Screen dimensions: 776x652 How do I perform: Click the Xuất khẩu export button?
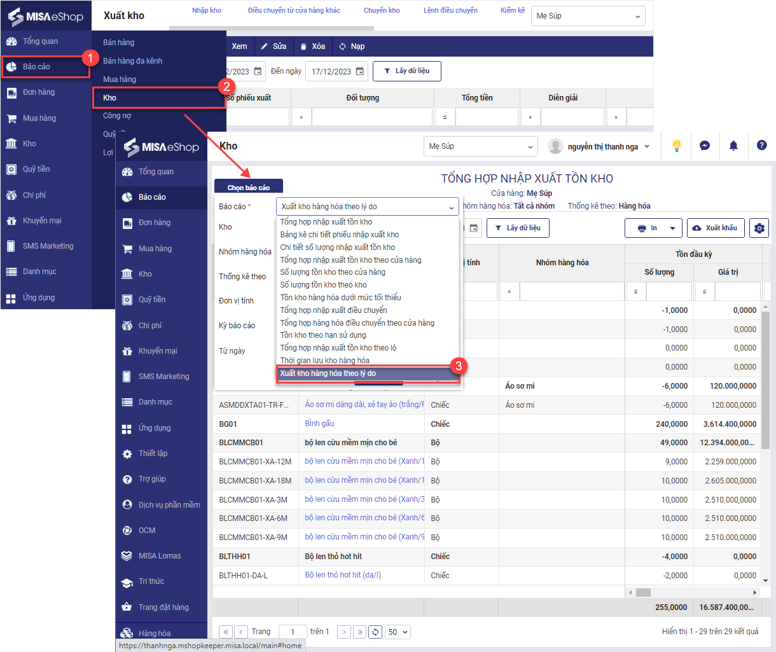[716, 228]
